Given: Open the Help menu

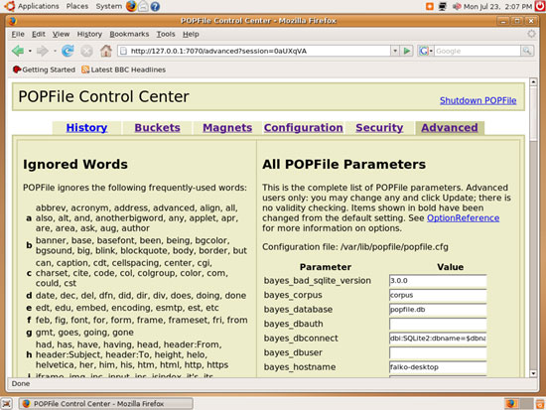Looking at the screenshot, I should pyautogui.click(x=191, y=34).
